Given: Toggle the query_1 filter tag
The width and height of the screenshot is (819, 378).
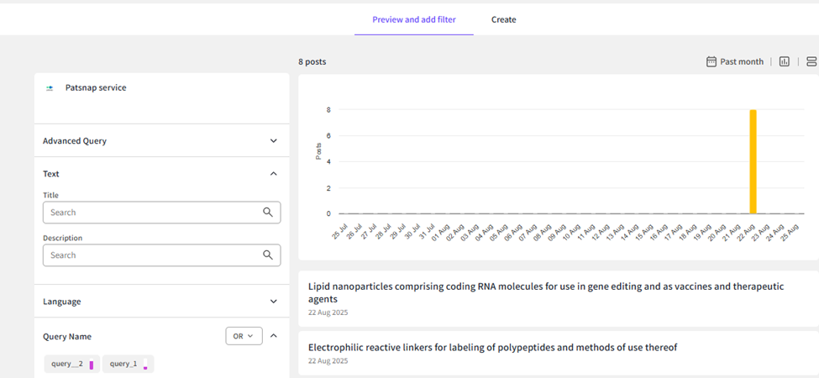Looking at the screenshot, I should click(128, 364).
